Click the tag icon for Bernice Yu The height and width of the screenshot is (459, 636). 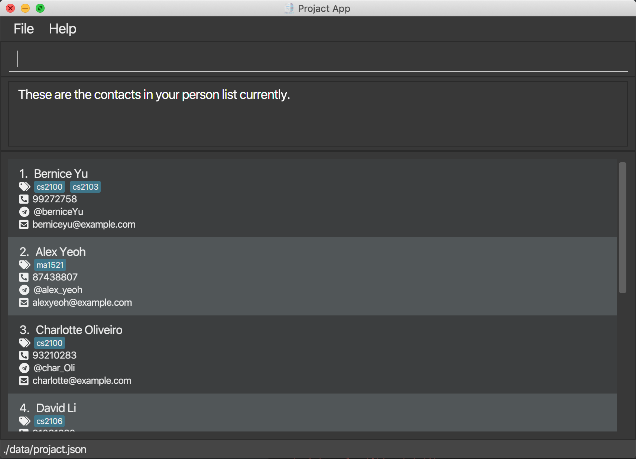(25, 187)
